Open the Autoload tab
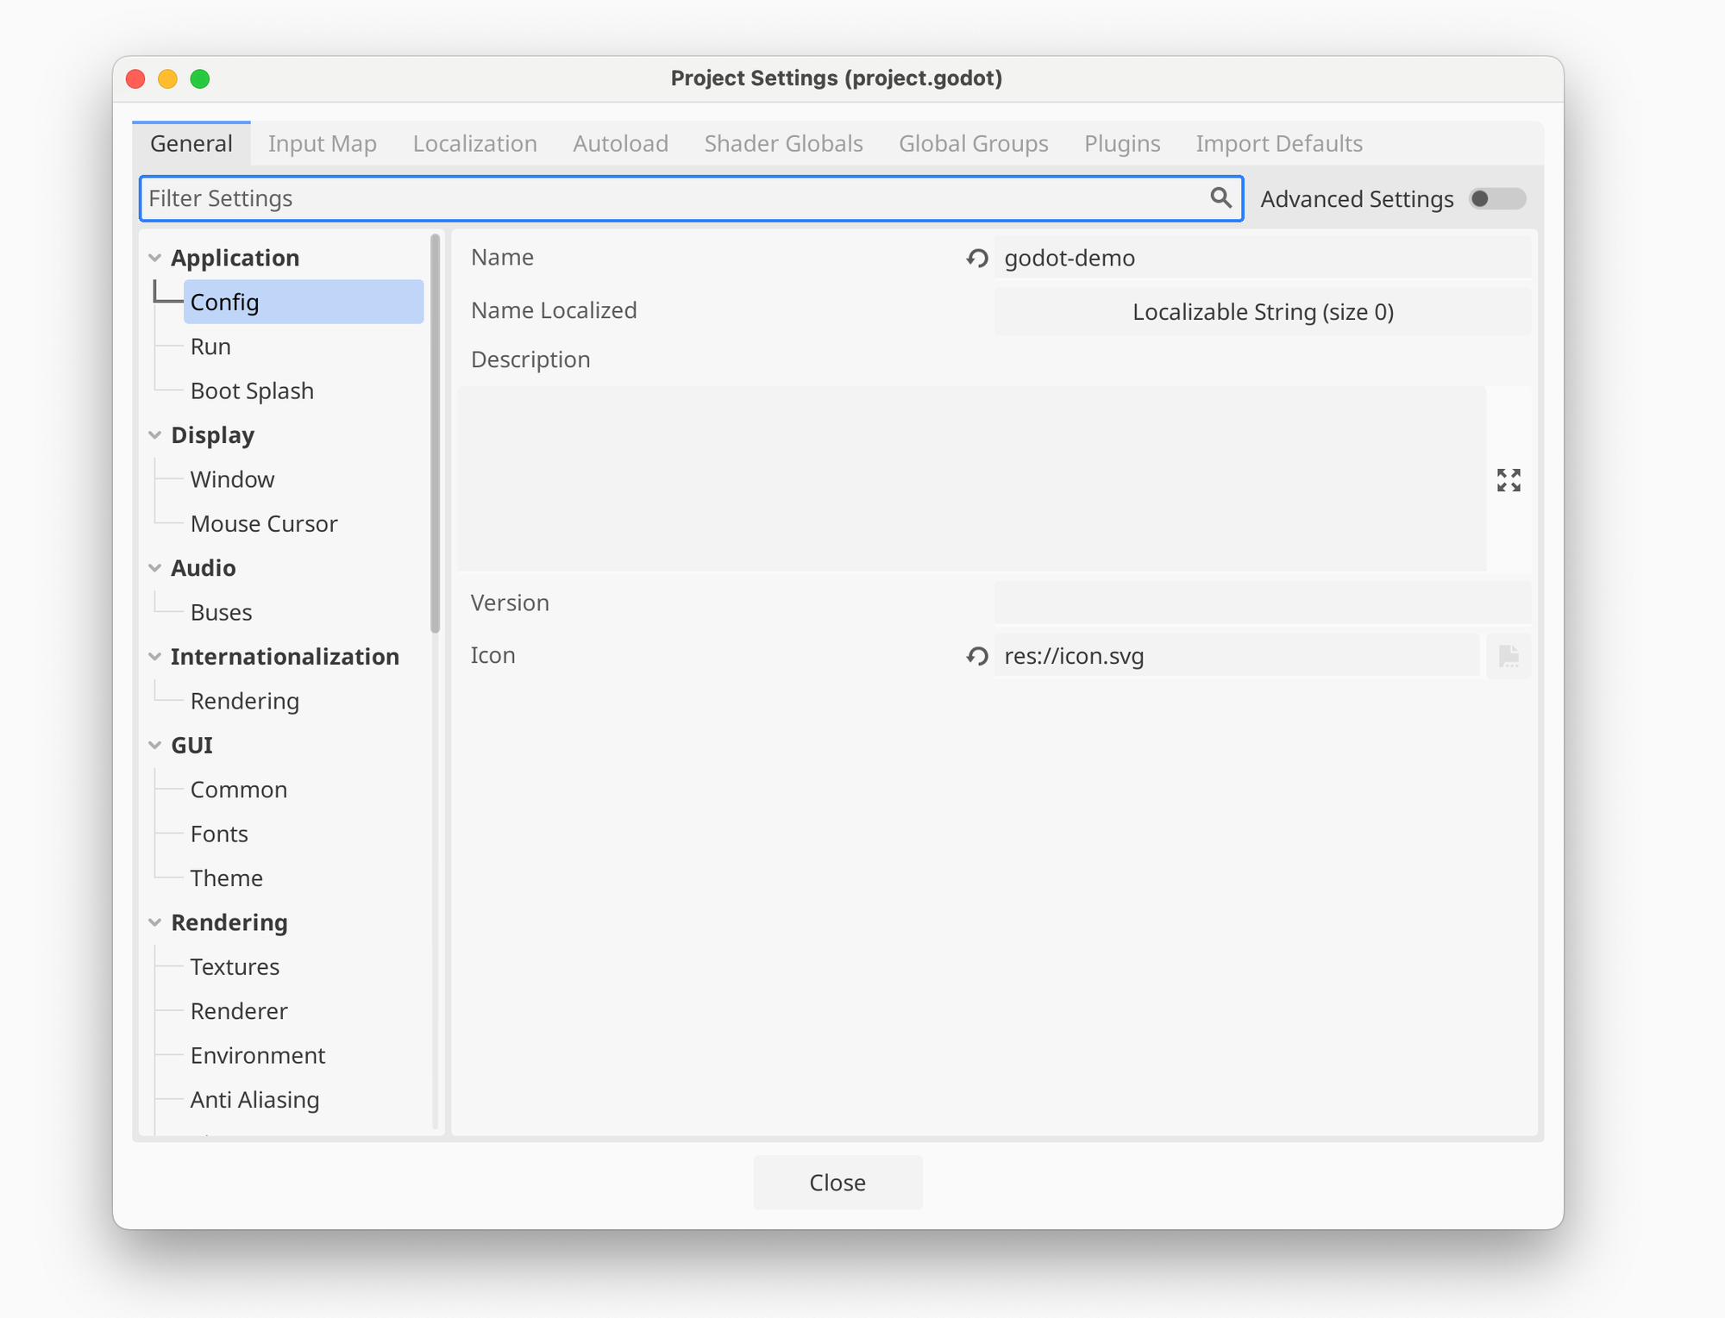The image size is (1725, 1318). (620, 144)
